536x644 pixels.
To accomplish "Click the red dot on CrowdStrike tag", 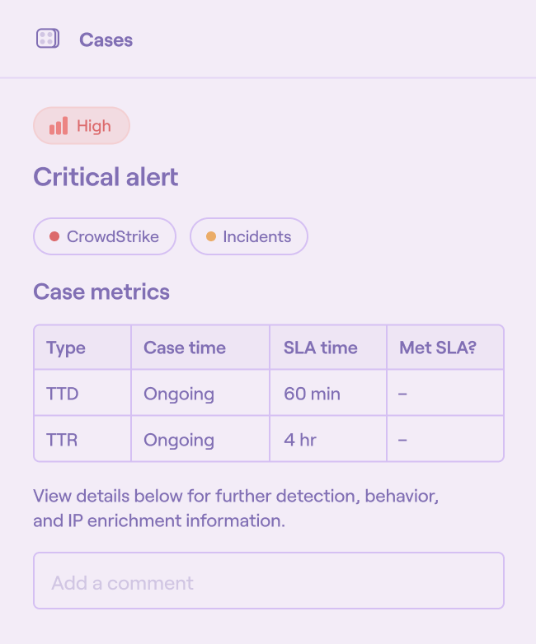I will tap(54, 236).
